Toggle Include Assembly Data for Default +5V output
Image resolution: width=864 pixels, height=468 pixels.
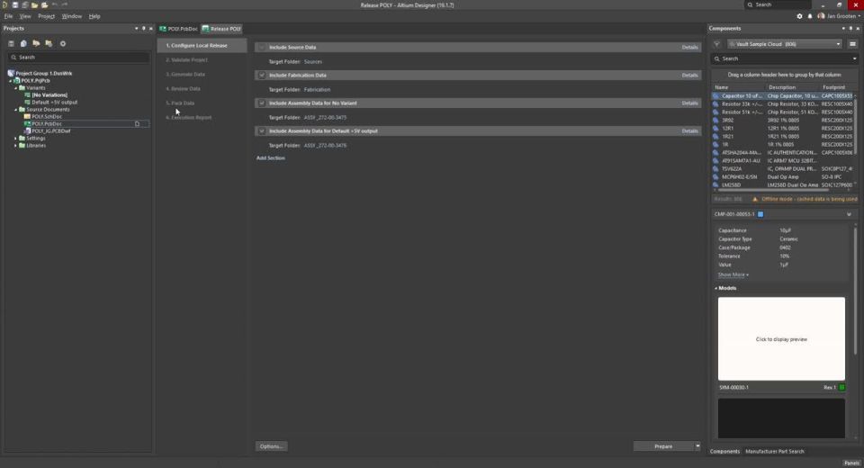click(x=262, y=131)
